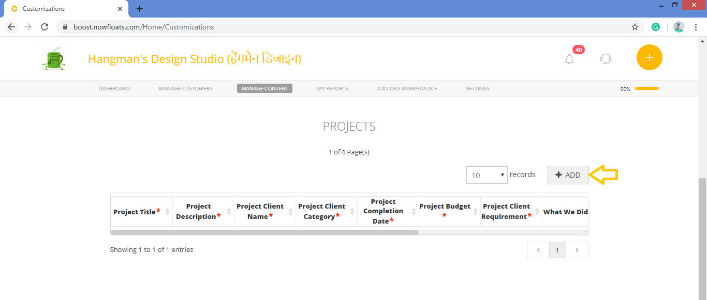Click the browser profile avatar
The width and height of the screenshot is (707, 300).
tap(679, 26)
